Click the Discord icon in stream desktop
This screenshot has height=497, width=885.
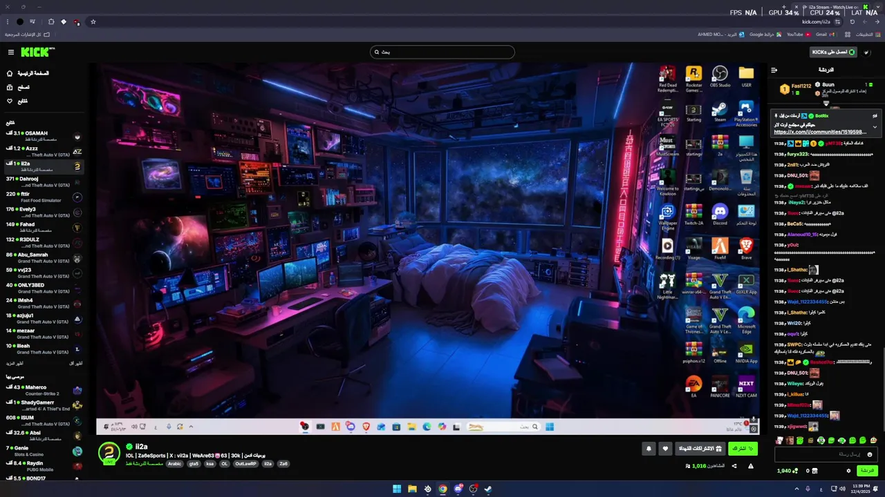(x=720, y=214)
